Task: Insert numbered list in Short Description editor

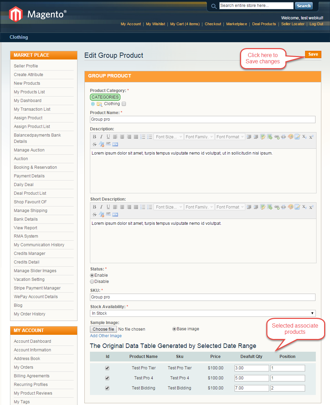Action: [x=143, y=207]
